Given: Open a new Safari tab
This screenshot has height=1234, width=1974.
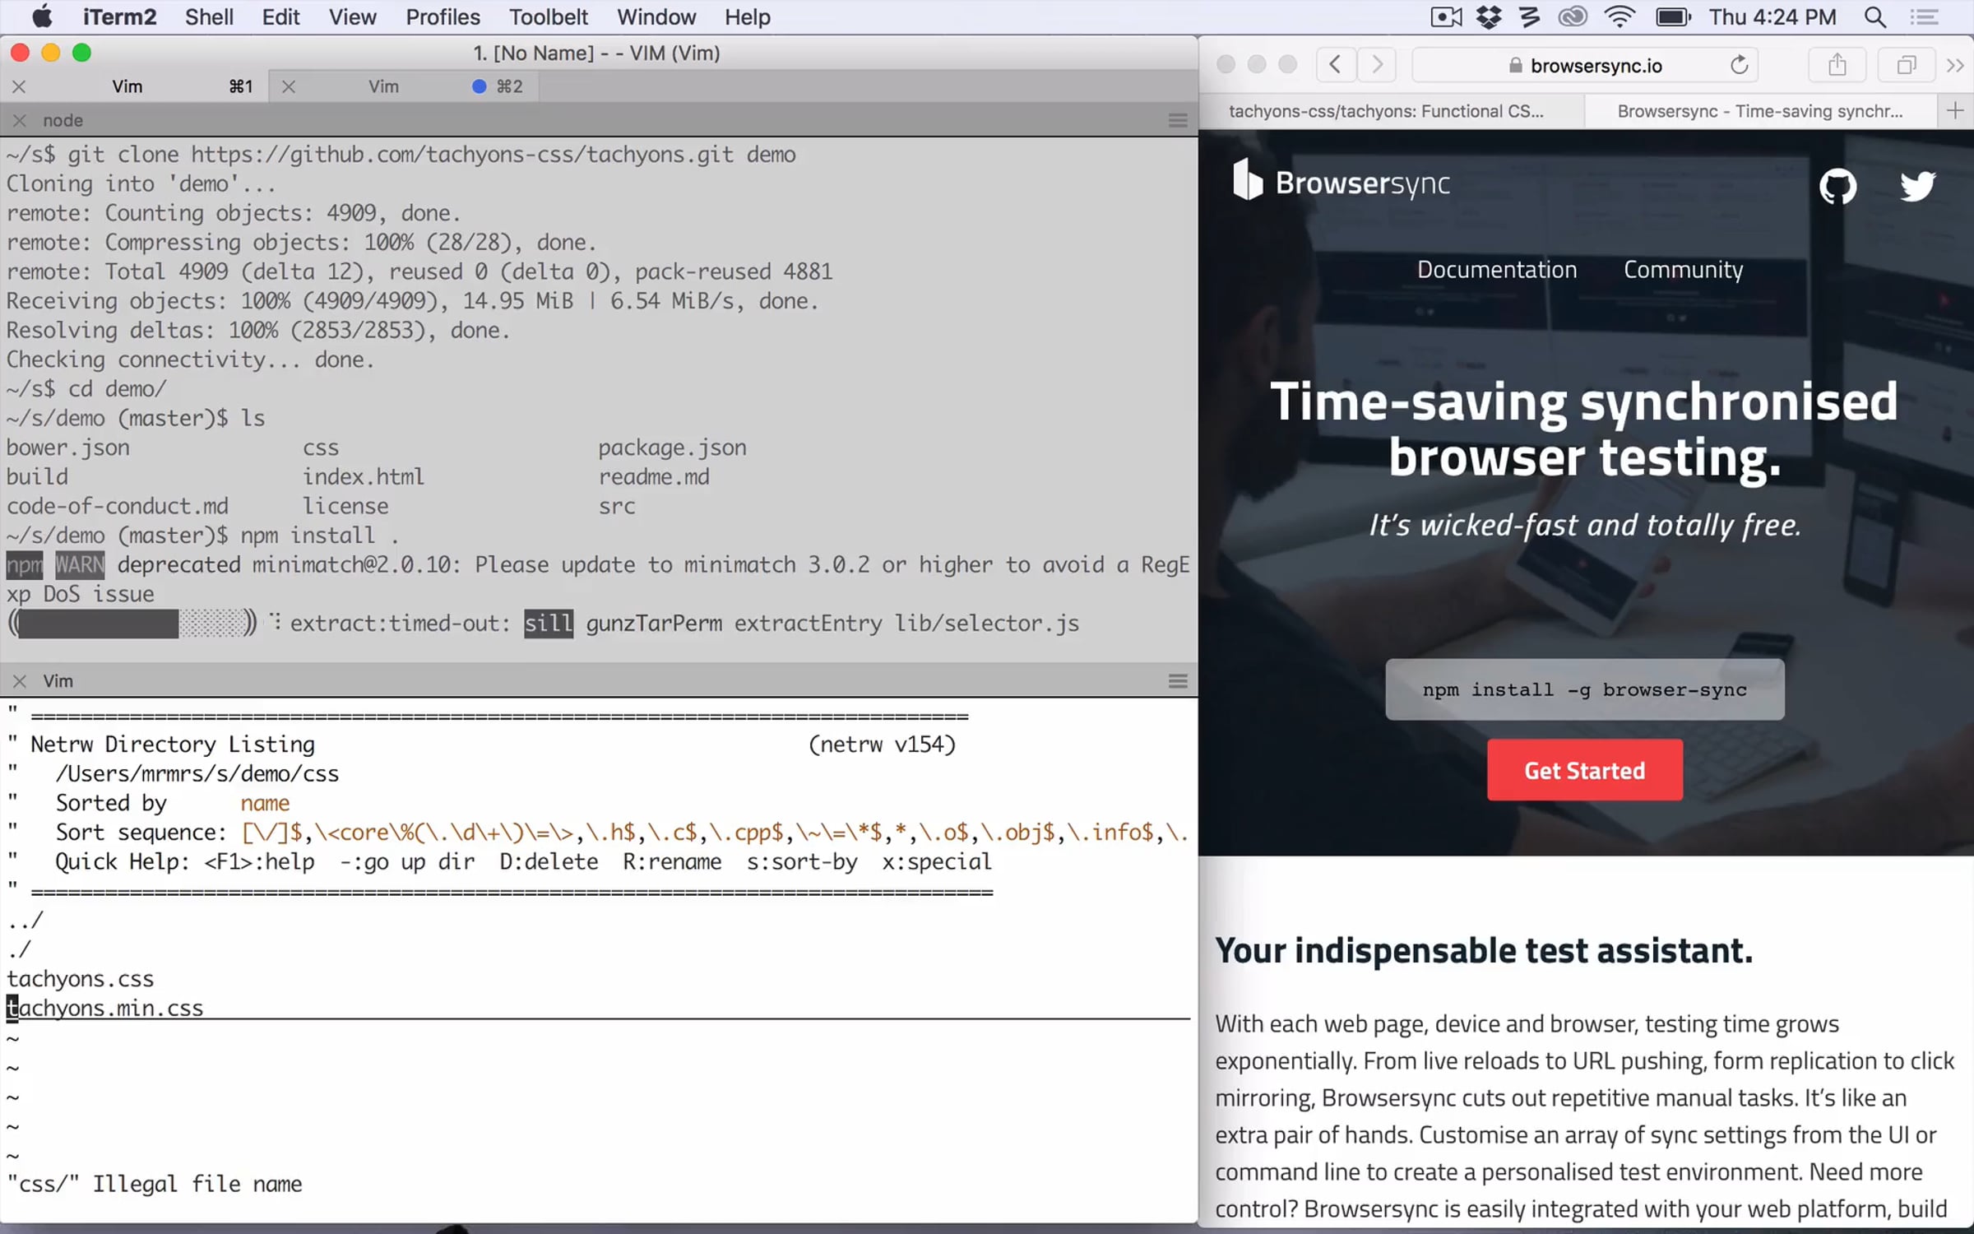Looking at the screenshot, I should tap(1955, 111).
